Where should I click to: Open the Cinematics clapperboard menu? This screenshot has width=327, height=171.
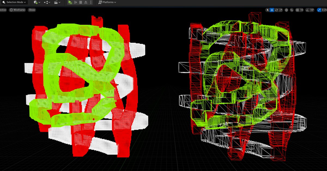tap(55, 2)
